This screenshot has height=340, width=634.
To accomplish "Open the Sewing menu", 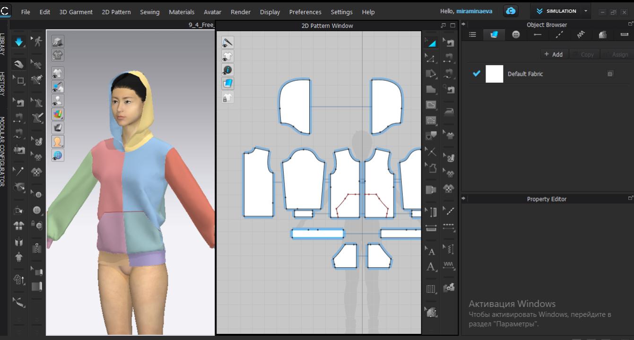I will click(x=149, y=12).
